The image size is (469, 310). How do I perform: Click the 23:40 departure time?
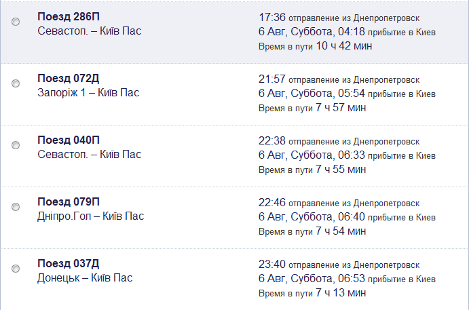272,265
